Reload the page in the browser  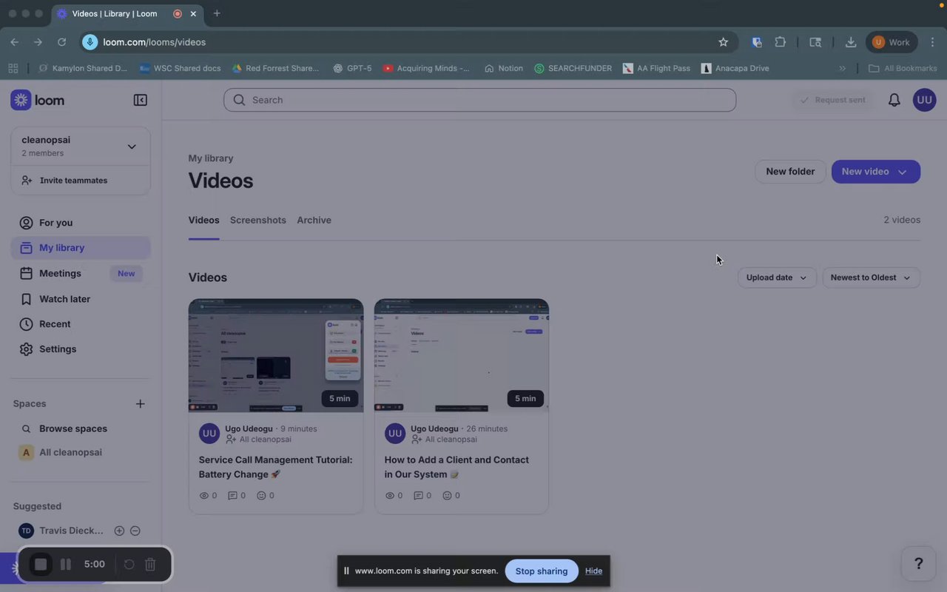click(x=62, y=42)
